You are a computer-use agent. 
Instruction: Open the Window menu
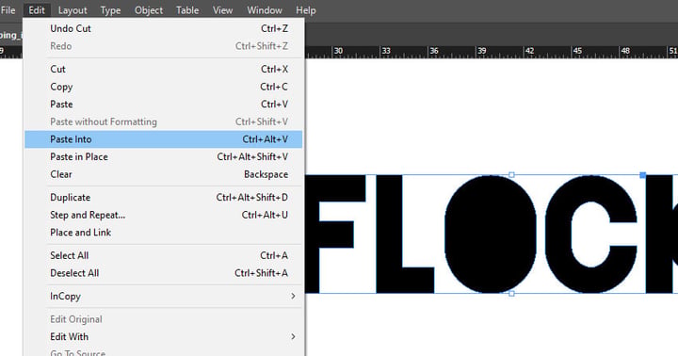coord(265,10)
